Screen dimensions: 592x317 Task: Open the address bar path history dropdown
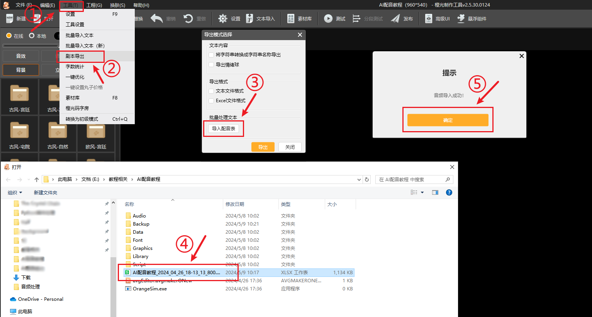click(359, 179)
